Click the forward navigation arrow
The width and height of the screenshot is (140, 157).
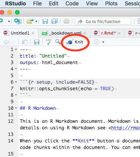(x=13, y=42)
